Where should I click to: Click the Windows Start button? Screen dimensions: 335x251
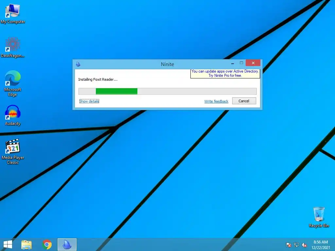coord(8,244)
